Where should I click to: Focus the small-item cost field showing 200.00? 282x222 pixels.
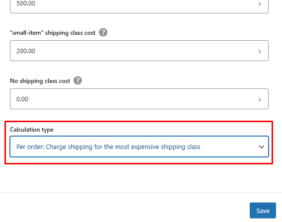point(139,51)
